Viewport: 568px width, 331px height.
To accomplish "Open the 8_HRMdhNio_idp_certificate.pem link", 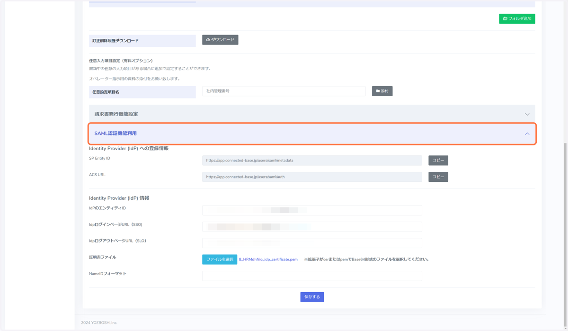I will click(268, 259).
